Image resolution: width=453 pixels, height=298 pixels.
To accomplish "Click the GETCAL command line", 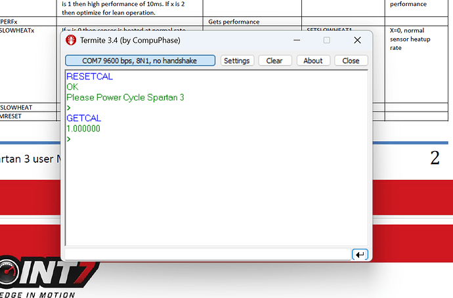I will click(x=84, y=118).
